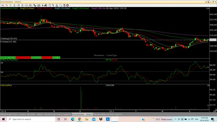Open the dropdown arrow beside magnifier icon

pyautogui.click(x=62, y=5)
